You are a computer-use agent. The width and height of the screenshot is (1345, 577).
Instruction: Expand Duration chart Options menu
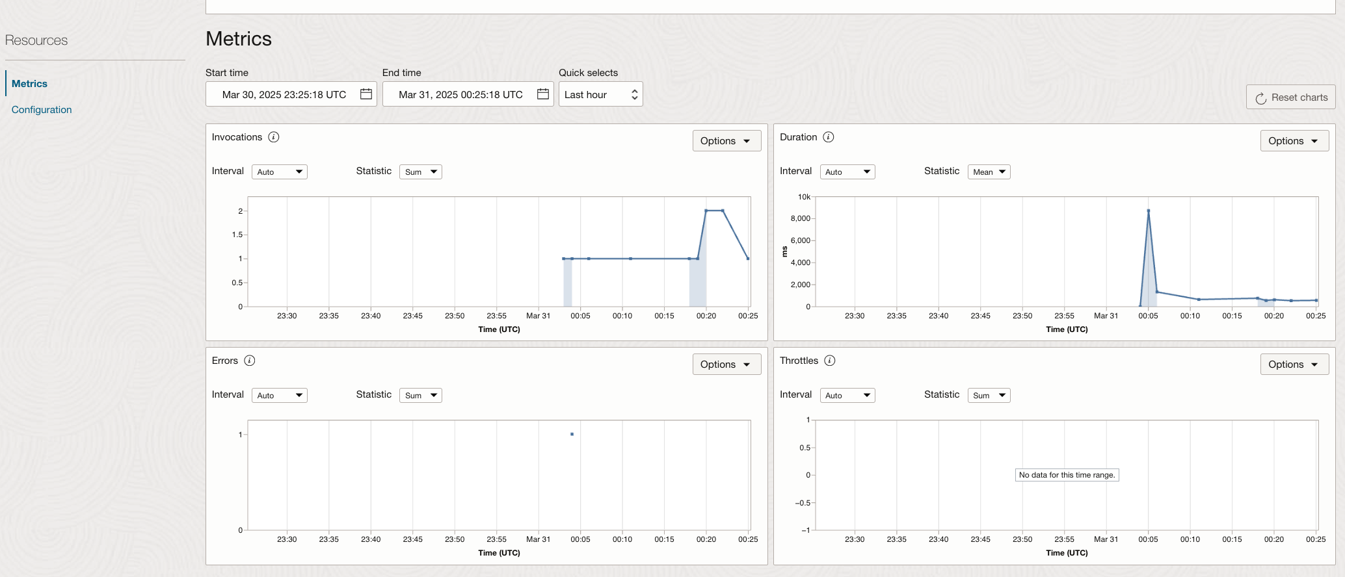1294,141
